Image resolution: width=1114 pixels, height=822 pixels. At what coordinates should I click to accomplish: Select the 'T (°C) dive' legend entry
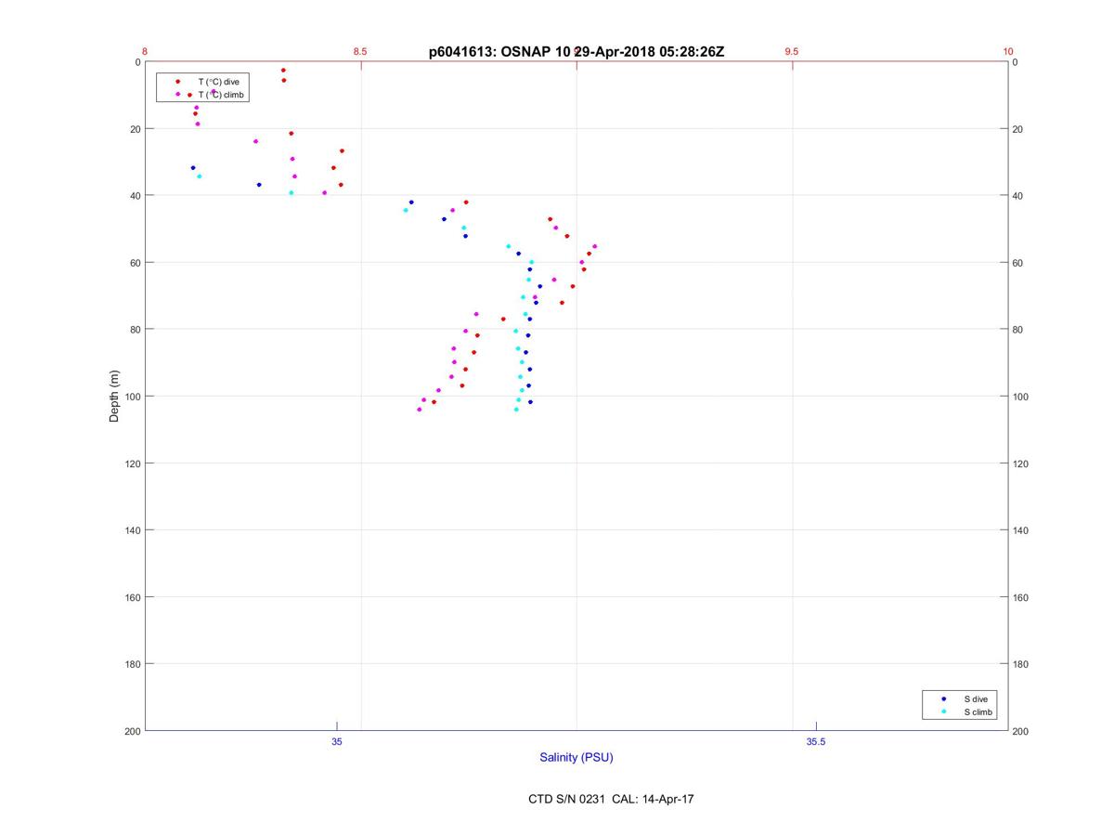tap(218, 82)
